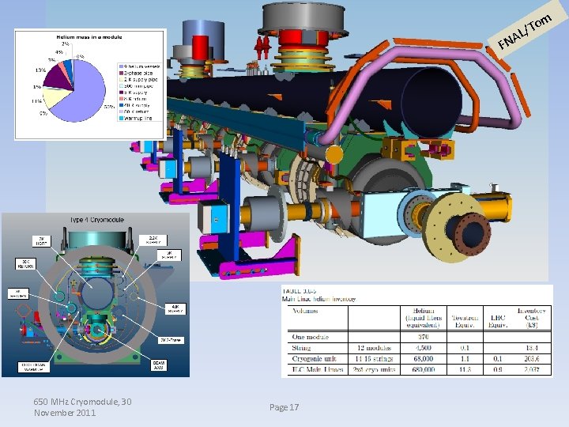
Task: Click the "Page 17" footer text
Action: (284, 407)
